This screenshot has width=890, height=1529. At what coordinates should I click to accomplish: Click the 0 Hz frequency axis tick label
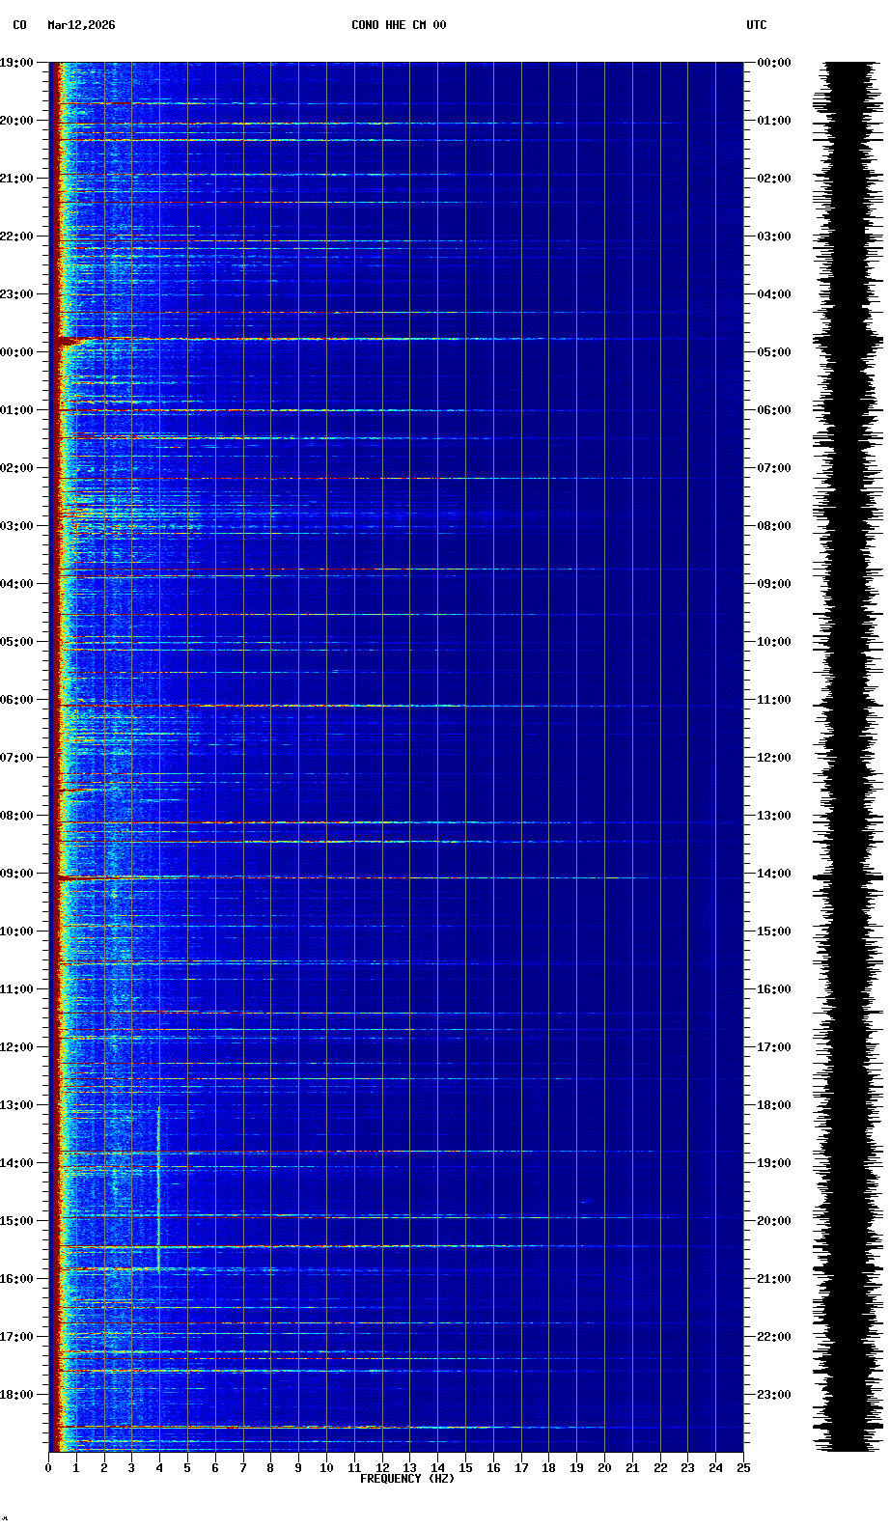(x=48, y=1468)
